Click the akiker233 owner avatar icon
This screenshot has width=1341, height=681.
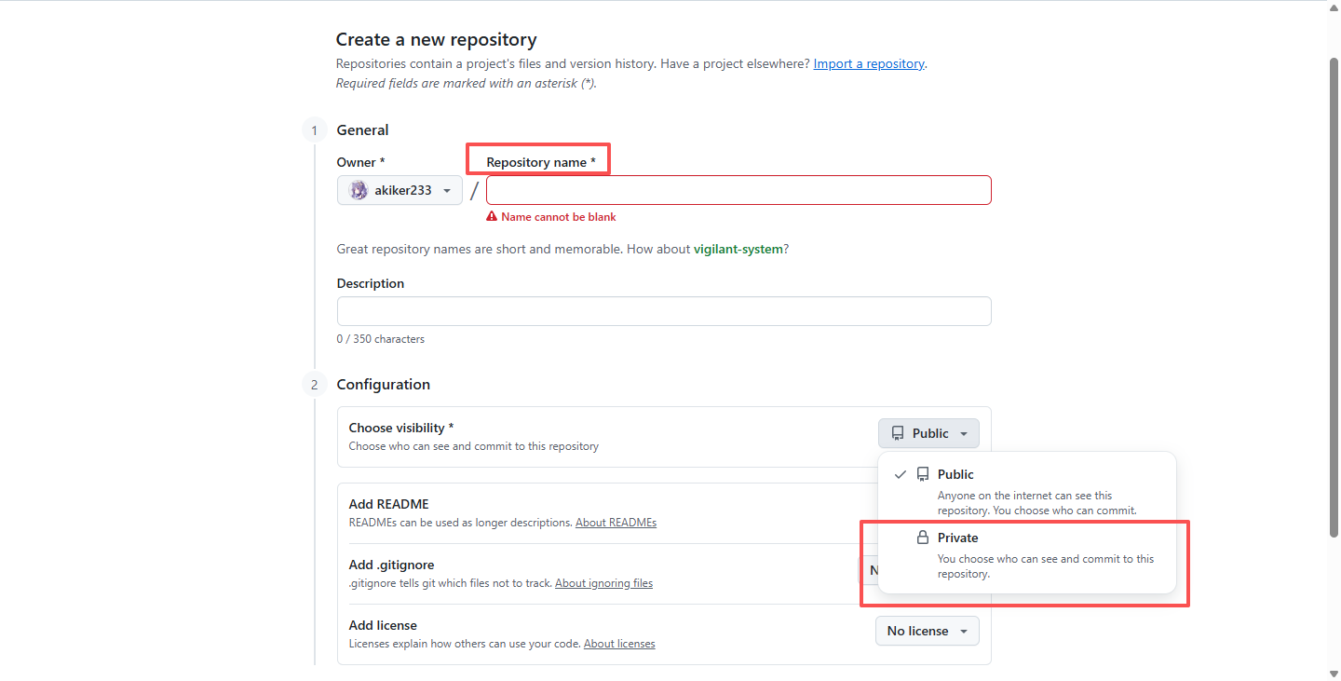(x=359, y=190)
